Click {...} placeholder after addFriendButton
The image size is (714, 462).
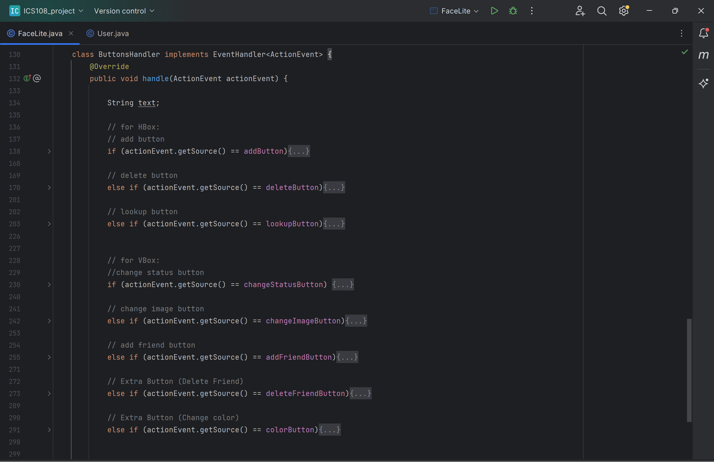point(347,357)
